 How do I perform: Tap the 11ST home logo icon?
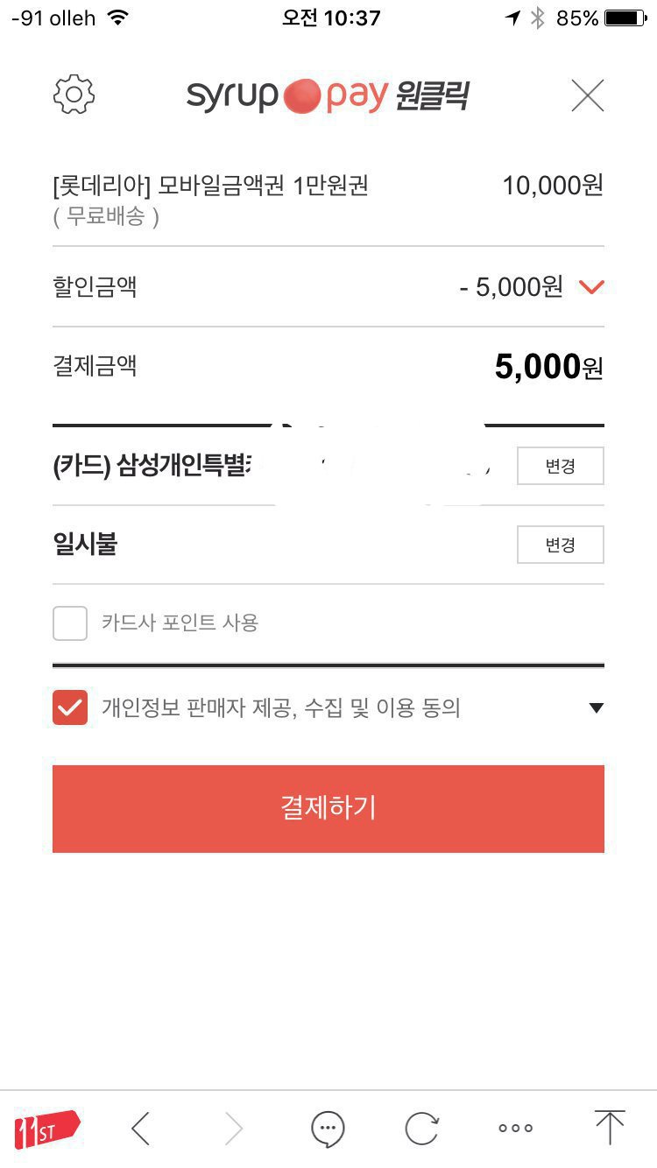click(46, 1128)
